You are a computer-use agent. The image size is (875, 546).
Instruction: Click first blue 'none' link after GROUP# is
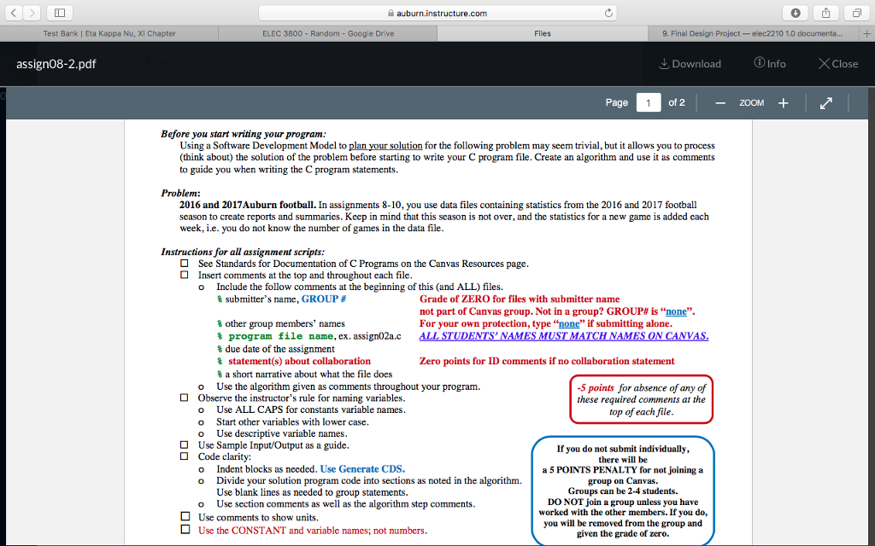[x=677, y=311]
